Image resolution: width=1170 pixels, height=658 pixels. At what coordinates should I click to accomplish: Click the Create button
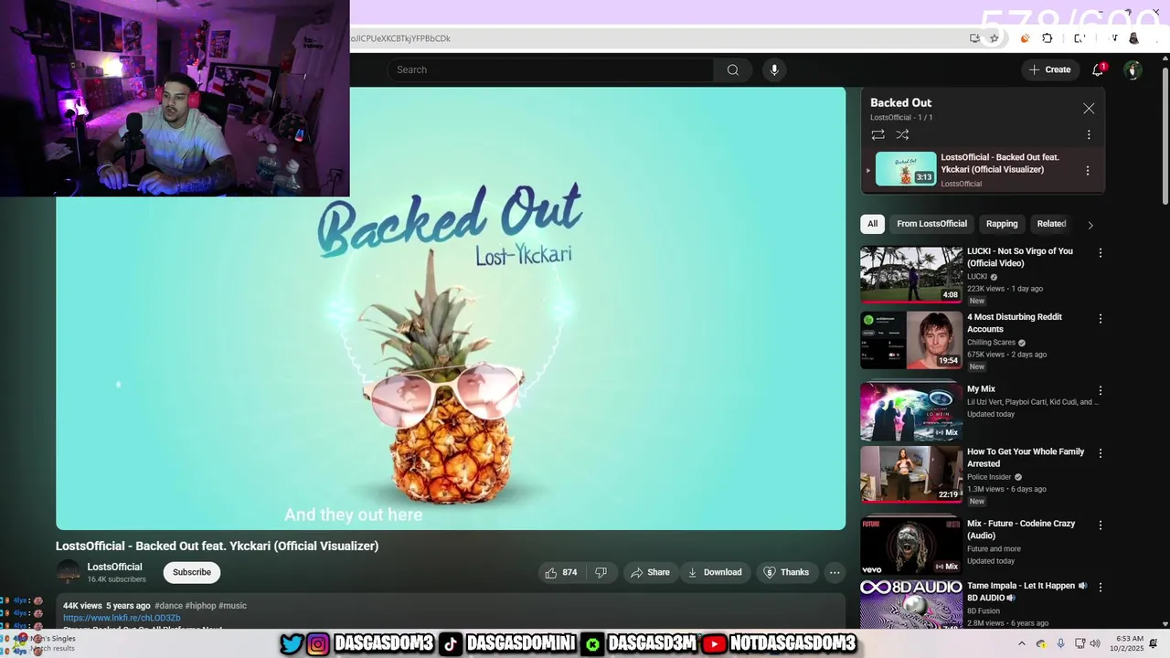1049,69
